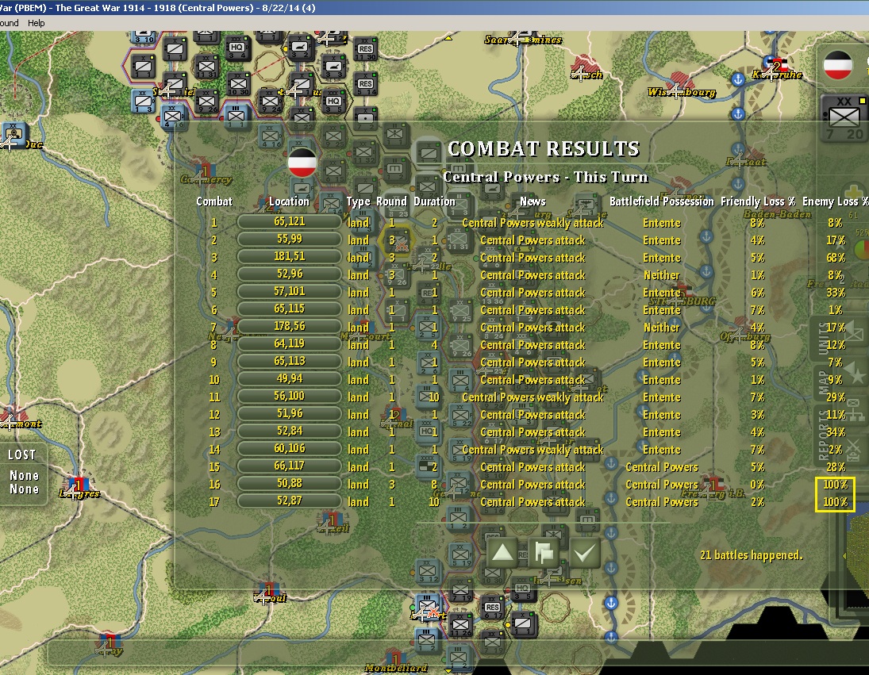The image size is (869, 675).
Task: Select the artillery counter marked 3 2
Action: [x=301, y=48]
